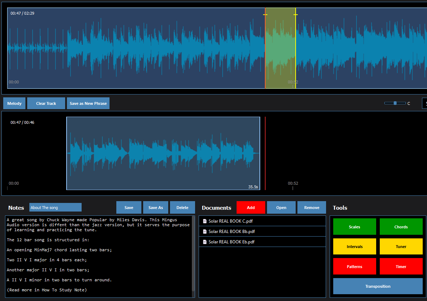This screenshot has height=301, width=427.
Task: Click the red Add document button
Action: pyautogui.click(x=251, y=208)
